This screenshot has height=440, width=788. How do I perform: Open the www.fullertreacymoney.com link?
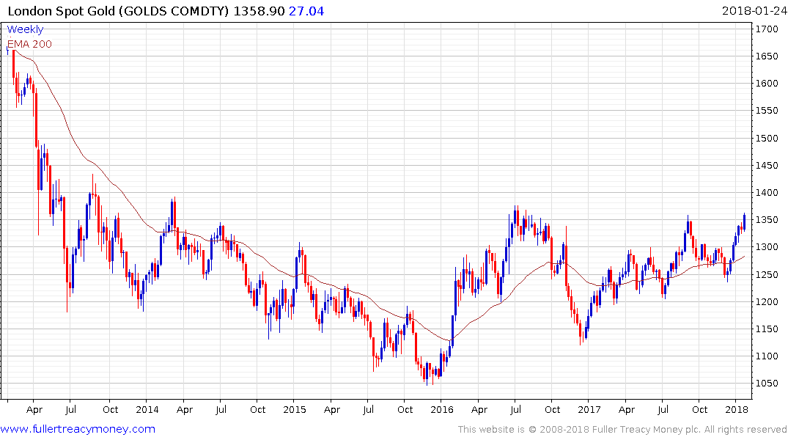click(x=78, y=429)
